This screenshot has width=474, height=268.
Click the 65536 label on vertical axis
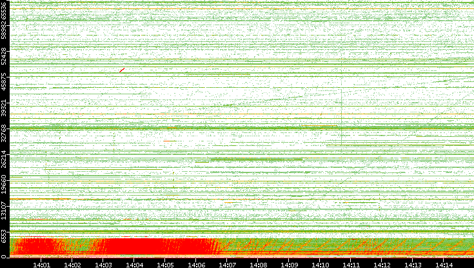point(5,12)
